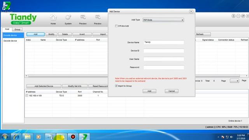Open the Easy7 Smart desktop shortcut

[6, 6]
